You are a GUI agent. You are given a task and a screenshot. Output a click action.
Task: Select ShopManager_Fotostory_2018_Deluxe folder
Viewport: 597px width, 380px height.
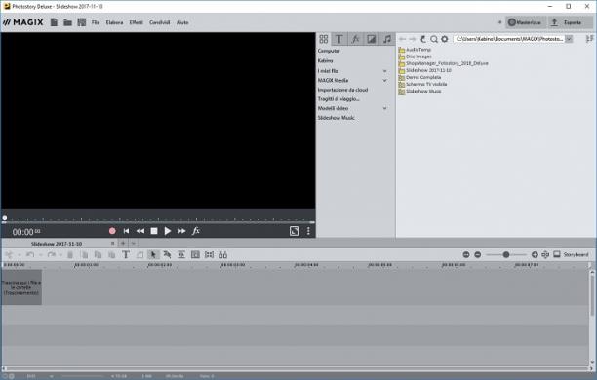tap(443, 63)
